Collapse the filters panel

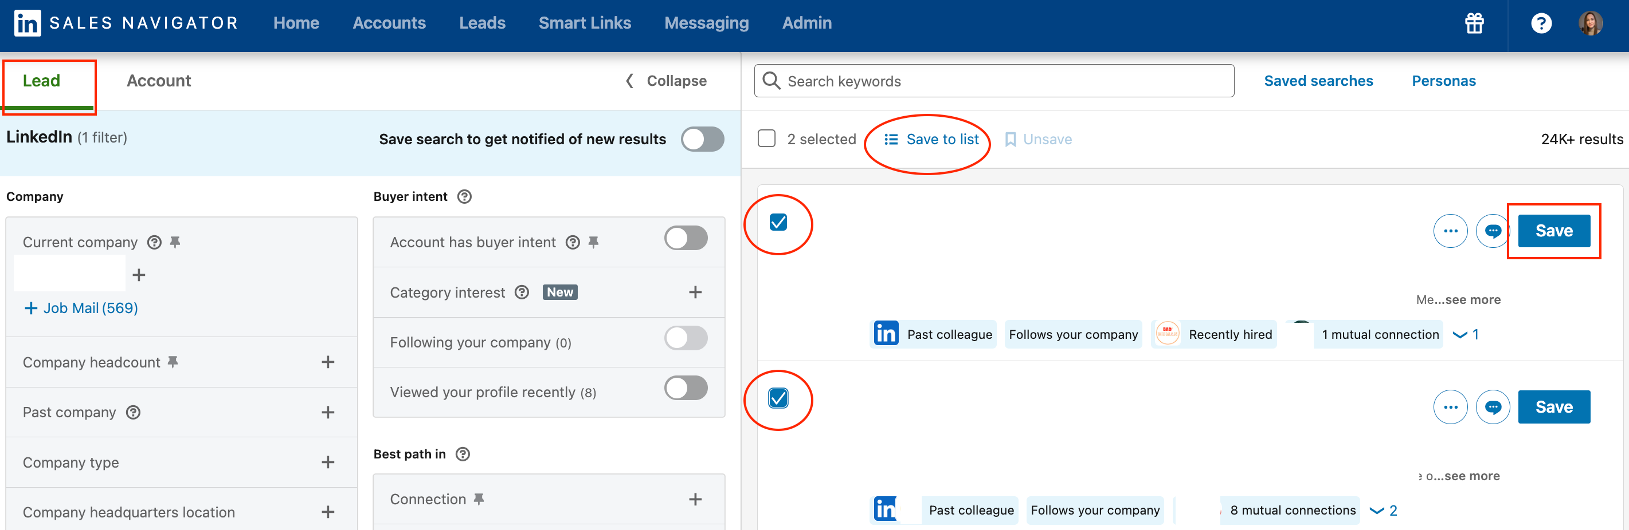point(667,81)
